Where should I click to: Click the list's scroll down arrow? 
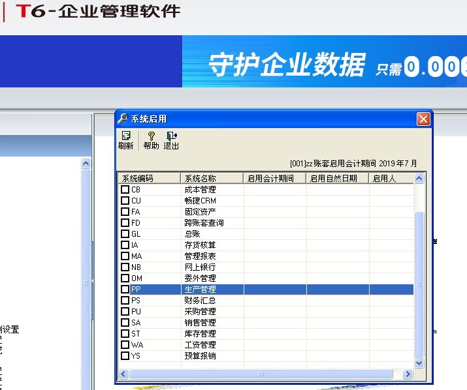(419, 363)
